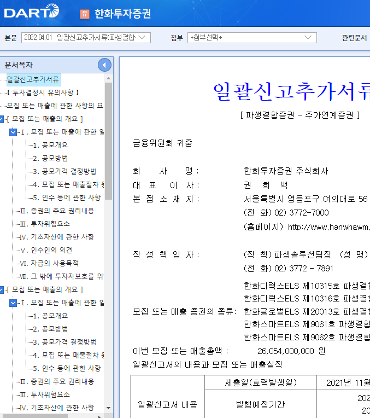Click 한화스마트ELS 제9062호 security line
This screenshot has width=370, height=418.
pos(307,337)
